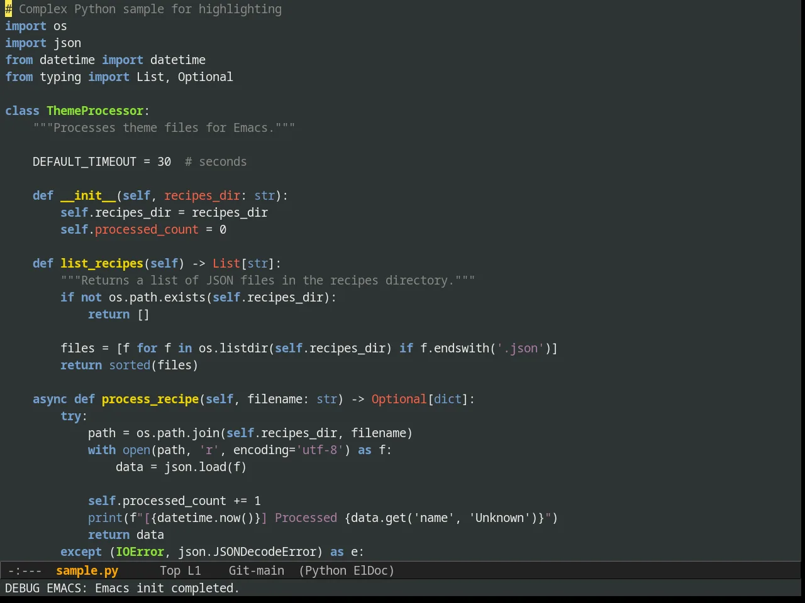Click 'return data' statement
The image size is (805, 603).
(x=126, y=535)
